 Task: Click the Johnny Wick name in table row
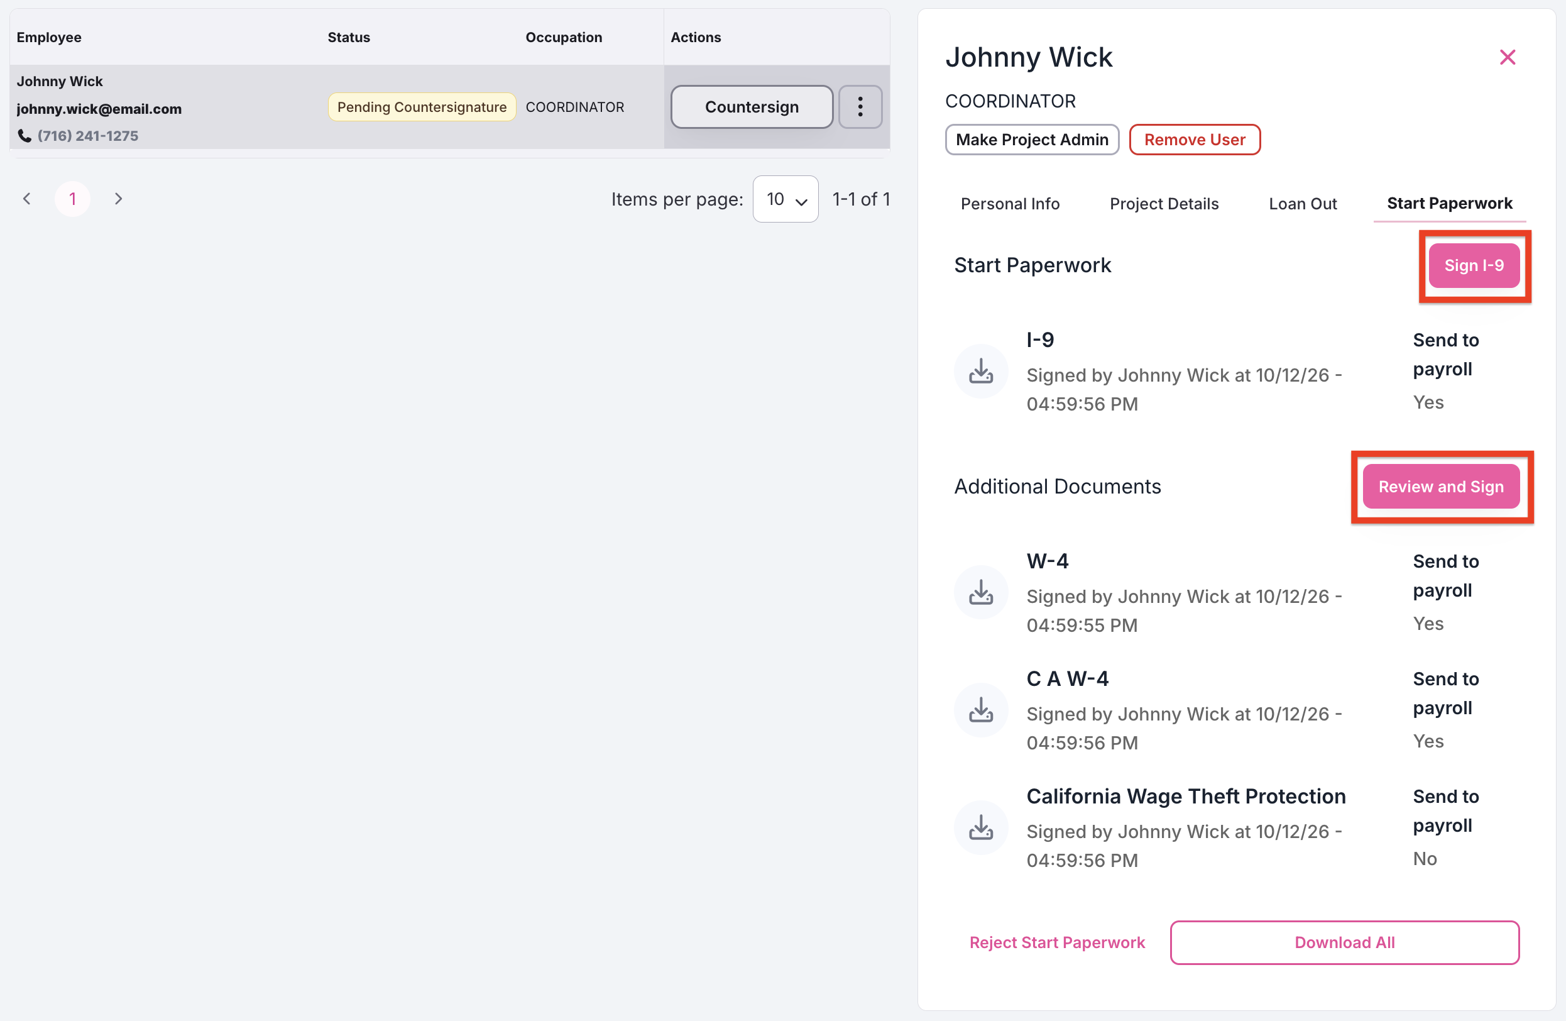coord(59,81)
